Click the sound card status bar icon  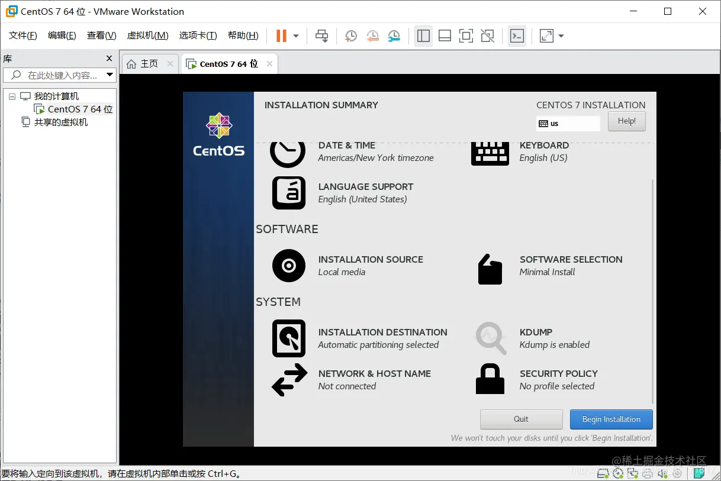click(662, 473)
